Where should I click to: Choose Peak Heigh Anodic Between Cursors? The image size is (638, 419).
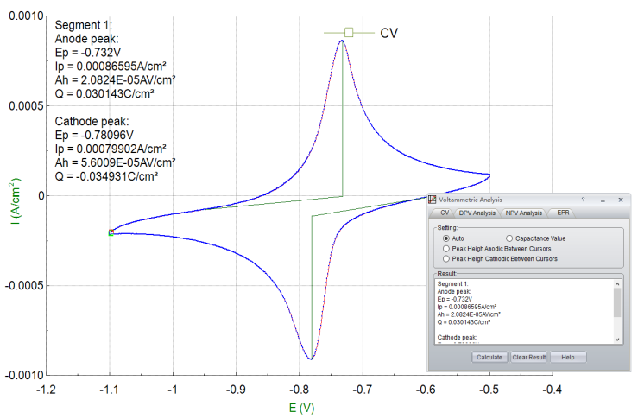coord(446,248)
